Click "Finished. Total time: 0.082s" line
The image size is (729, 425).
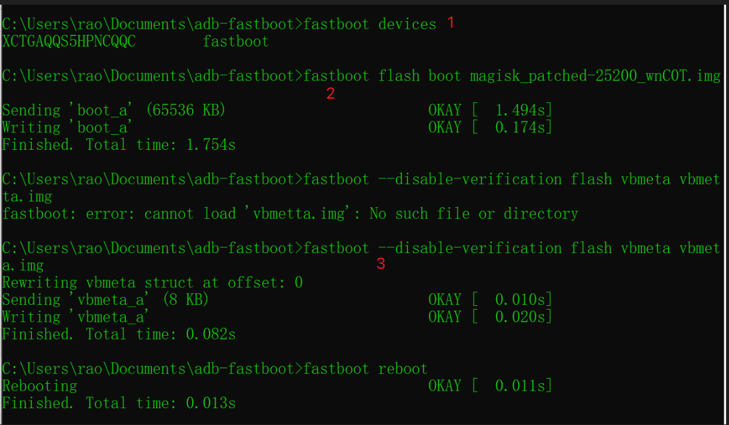tap(119, 334)
